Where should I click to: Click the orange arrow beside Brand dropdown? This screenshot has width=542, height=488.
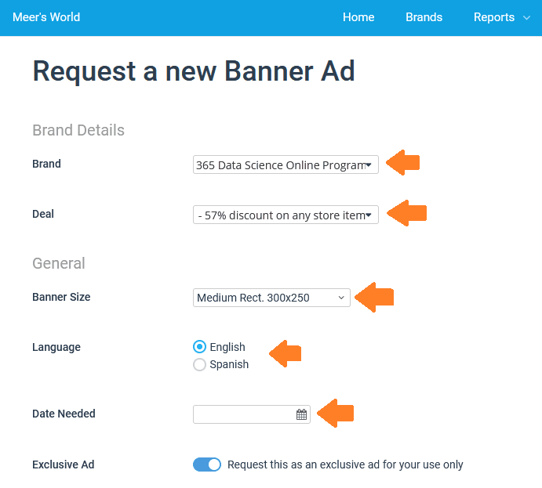click(405, 163)
